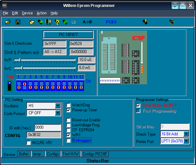This screenshot has height=165, width=196.
Task: Open the Device menu
Action: coord(27,13)
